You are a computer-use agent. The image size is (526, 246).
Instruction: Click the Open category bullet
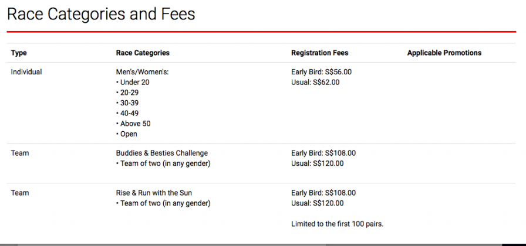click(127, 134)
